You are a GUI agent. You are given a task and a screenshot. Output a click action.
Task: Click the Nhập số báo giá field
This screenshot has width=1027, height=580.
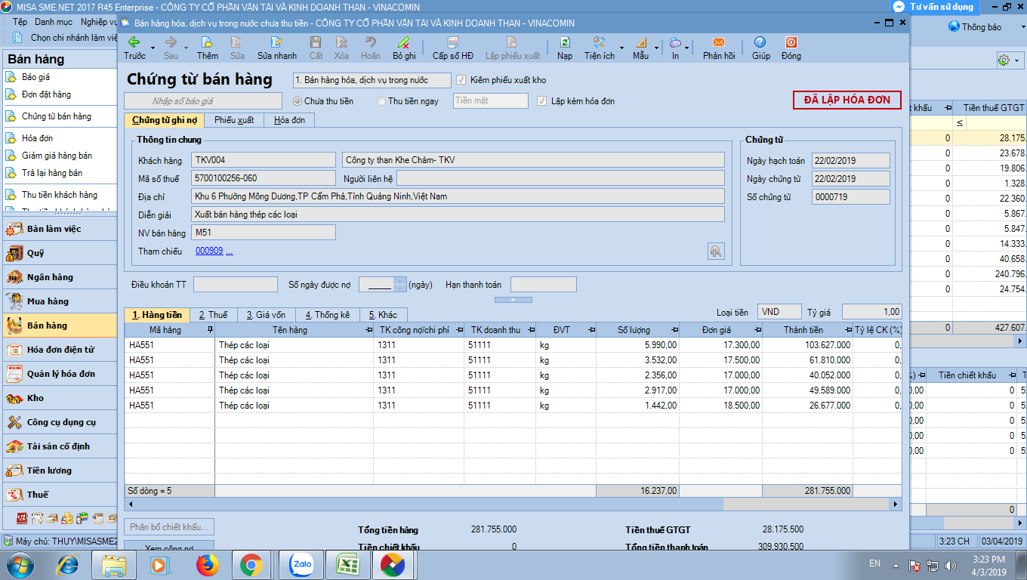tap(203, 100)
